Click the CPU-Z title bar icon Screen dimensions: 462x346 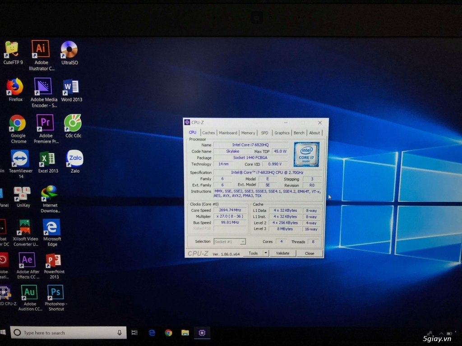tap(187, 123)
